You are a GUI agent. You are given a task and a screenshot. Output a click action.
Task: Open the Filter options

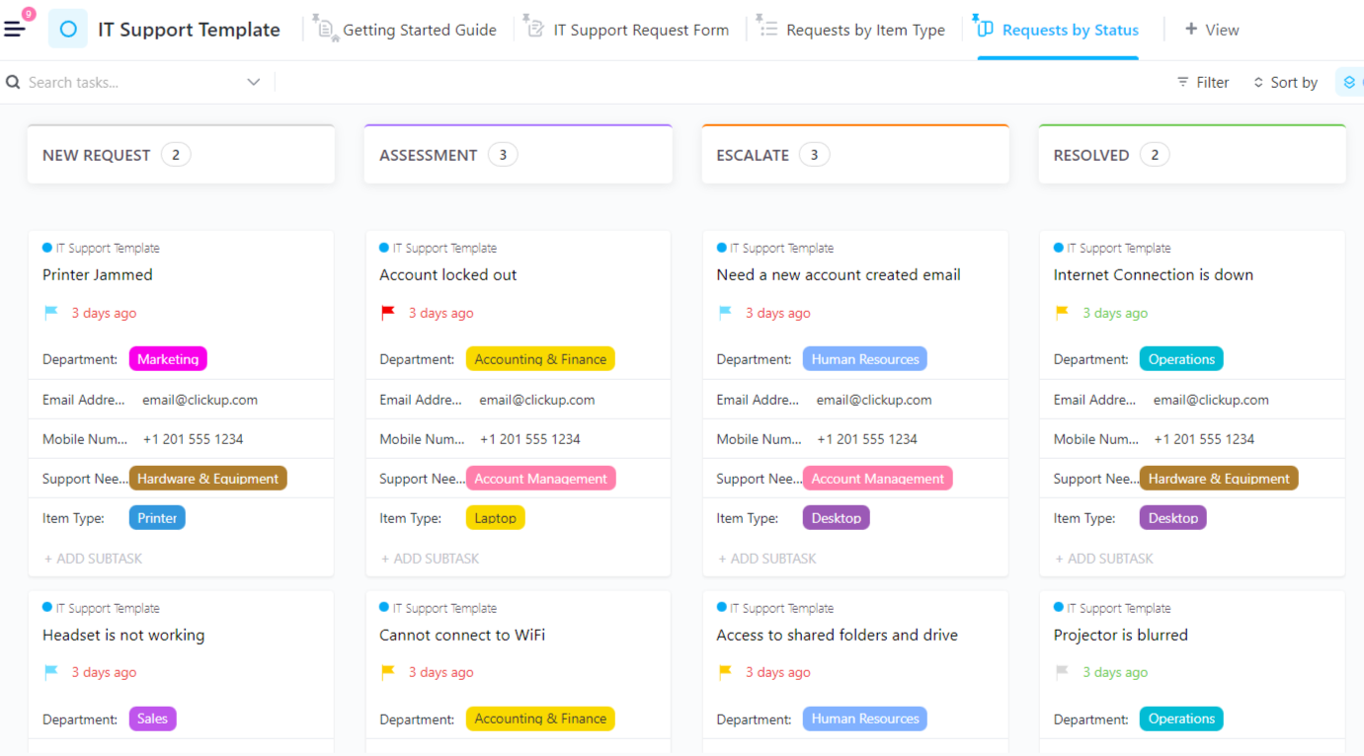point(1202,82)
